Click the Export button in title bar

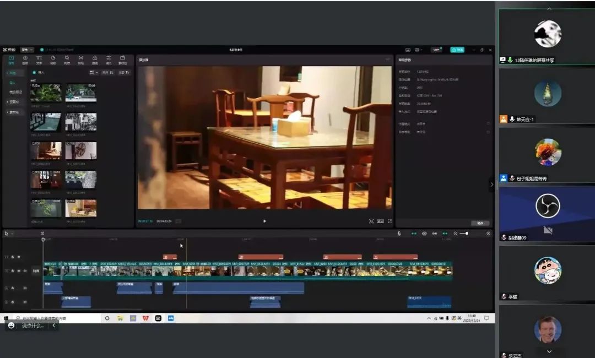click(457, 50)
